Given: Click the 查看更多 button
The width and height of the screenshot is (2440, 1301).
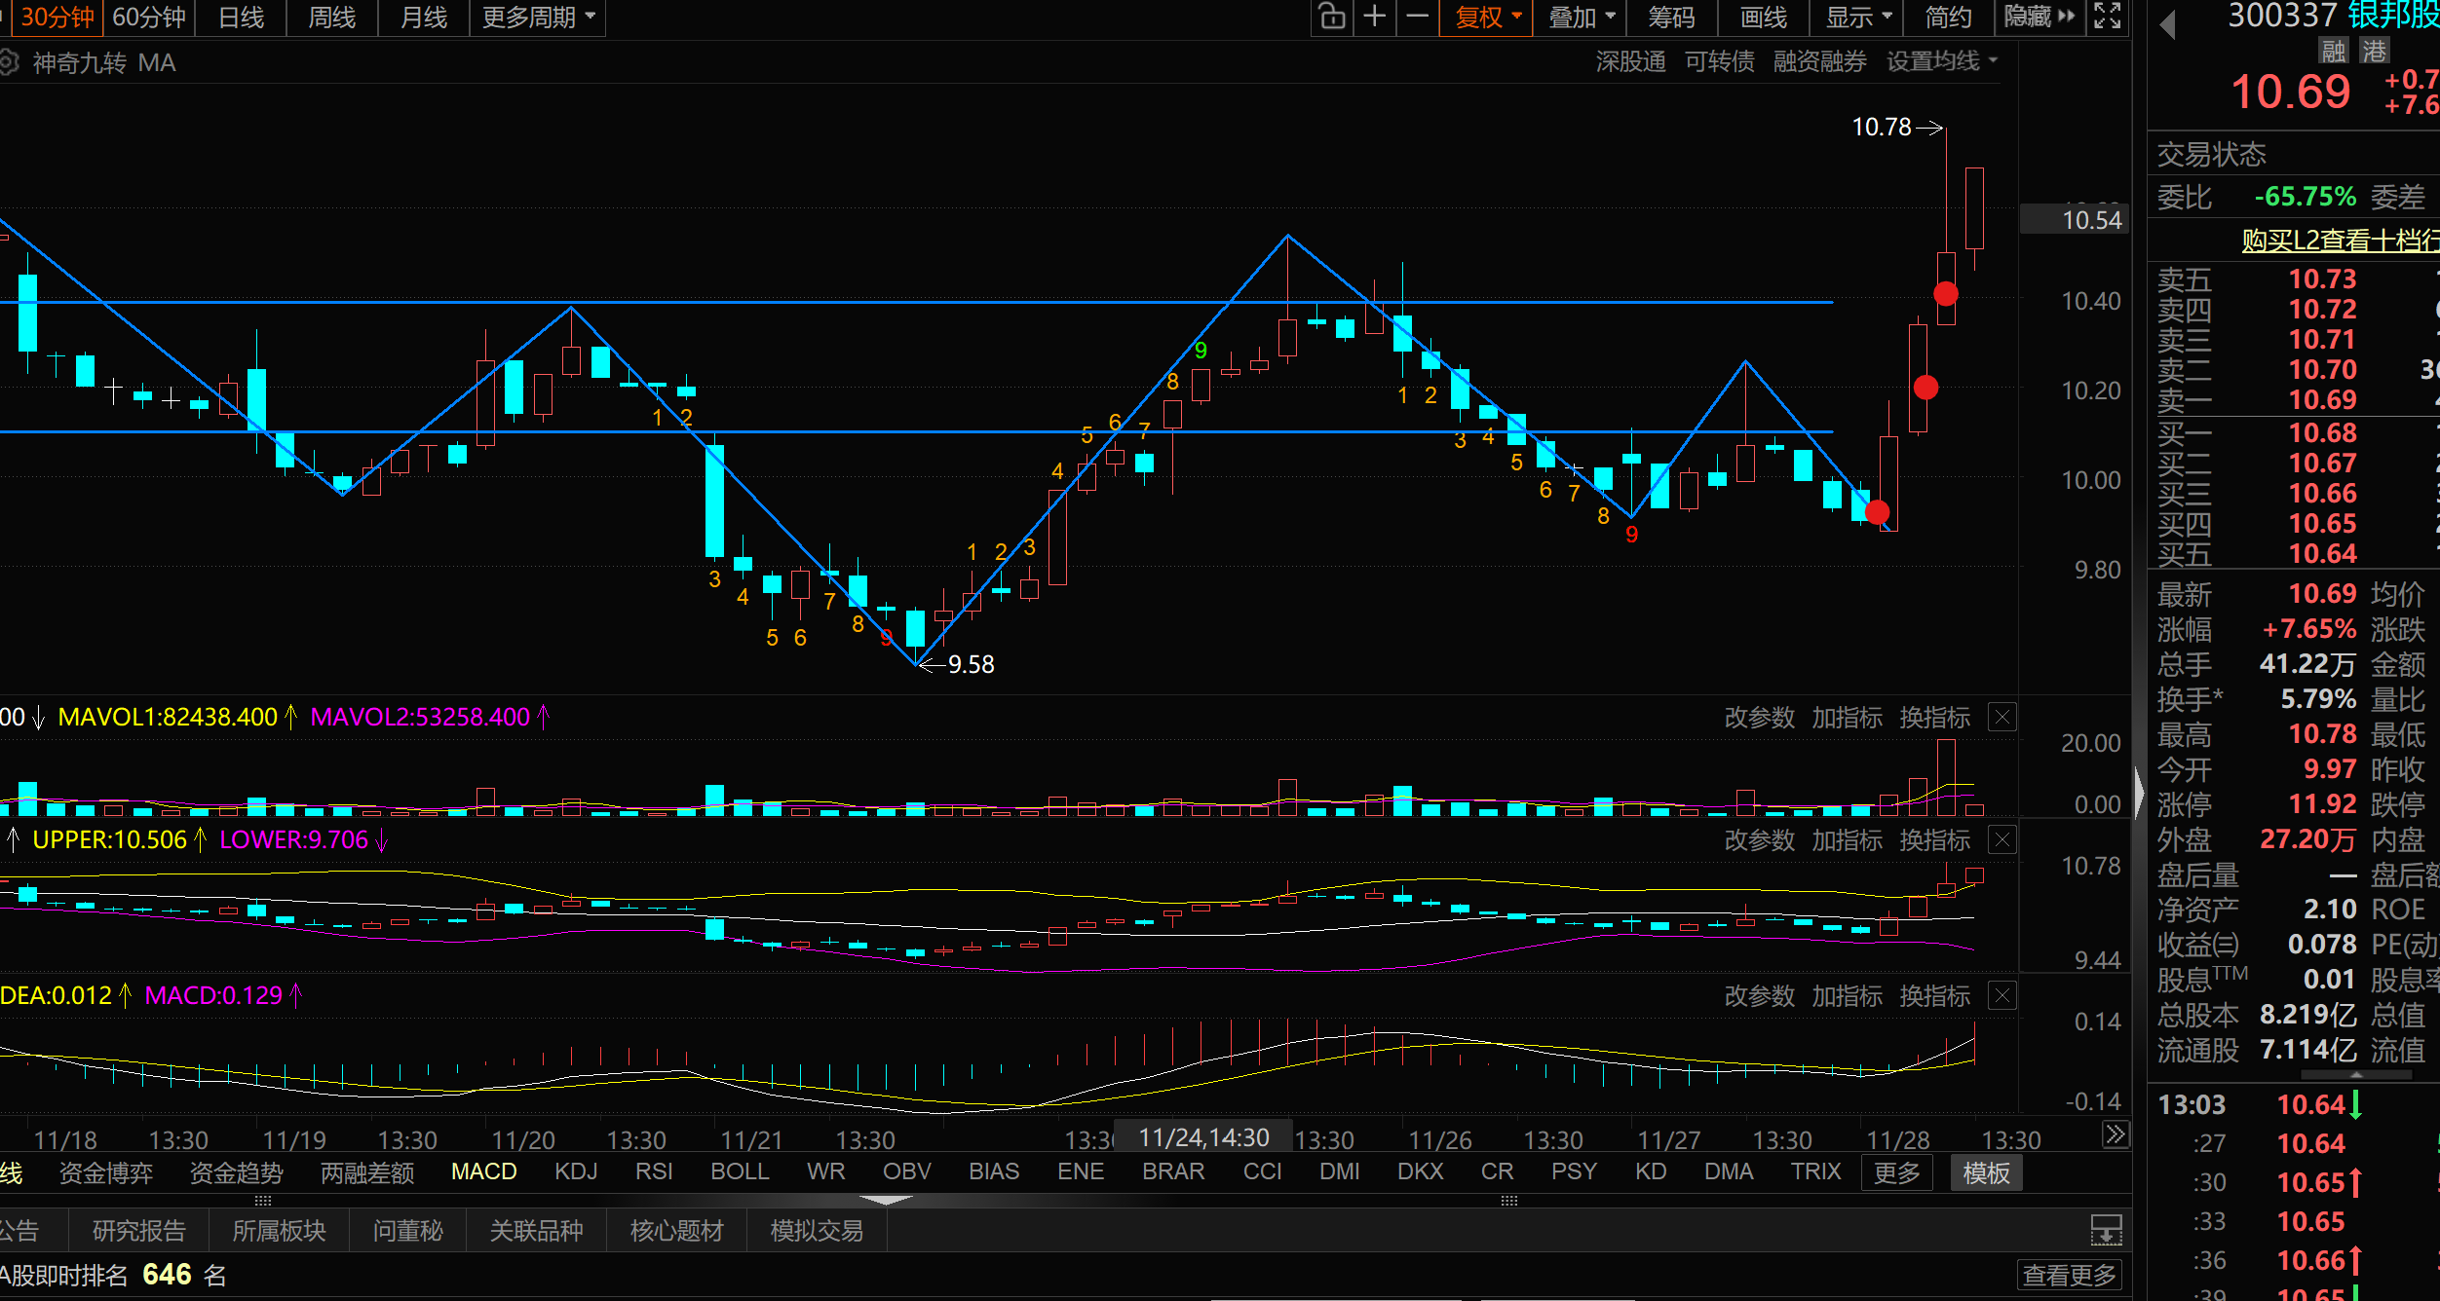Looking at the screenshot, I should tap(2069, 1275).
